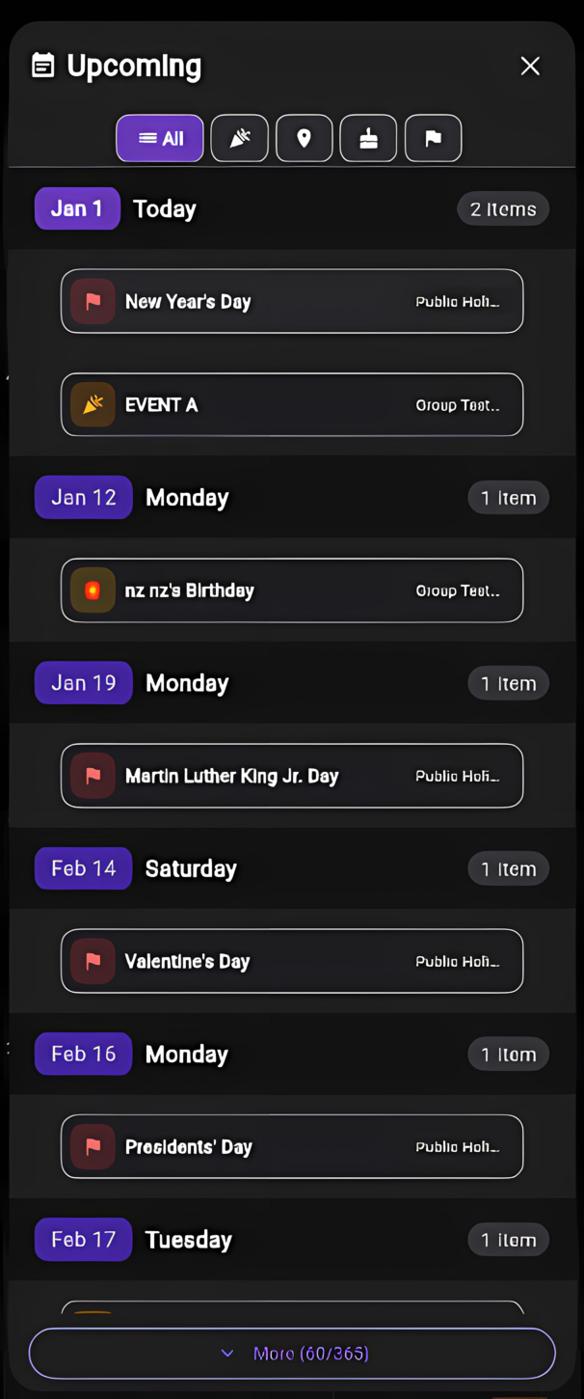Click the birthday icon on nz nz's Birthday
The image size is (584, 1399).
93,590
